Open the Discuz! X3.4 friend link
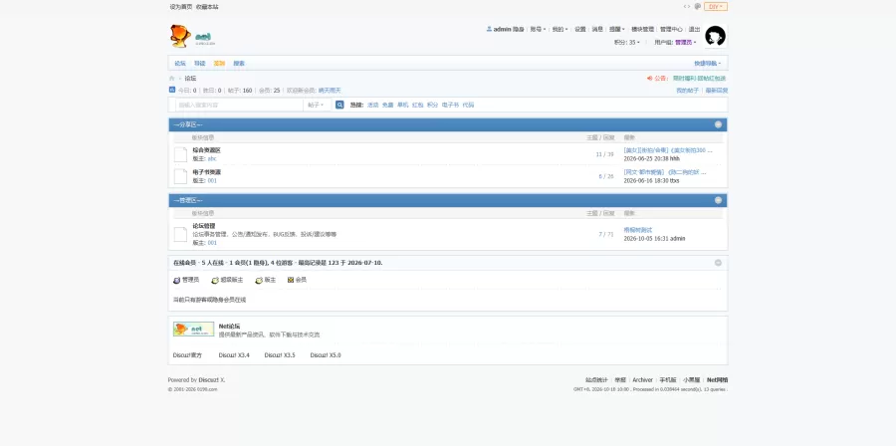The width and height of the screenshot is (896, 446). point(234,355)
